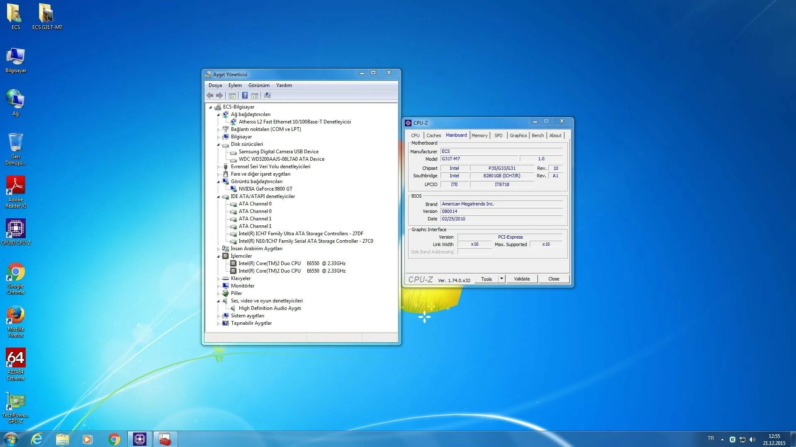Click the Forward arrow in Aygıt Yöneticisi toolbar
Image resolution: width=796 pixels, height=447 pixels.
point(219,96)
